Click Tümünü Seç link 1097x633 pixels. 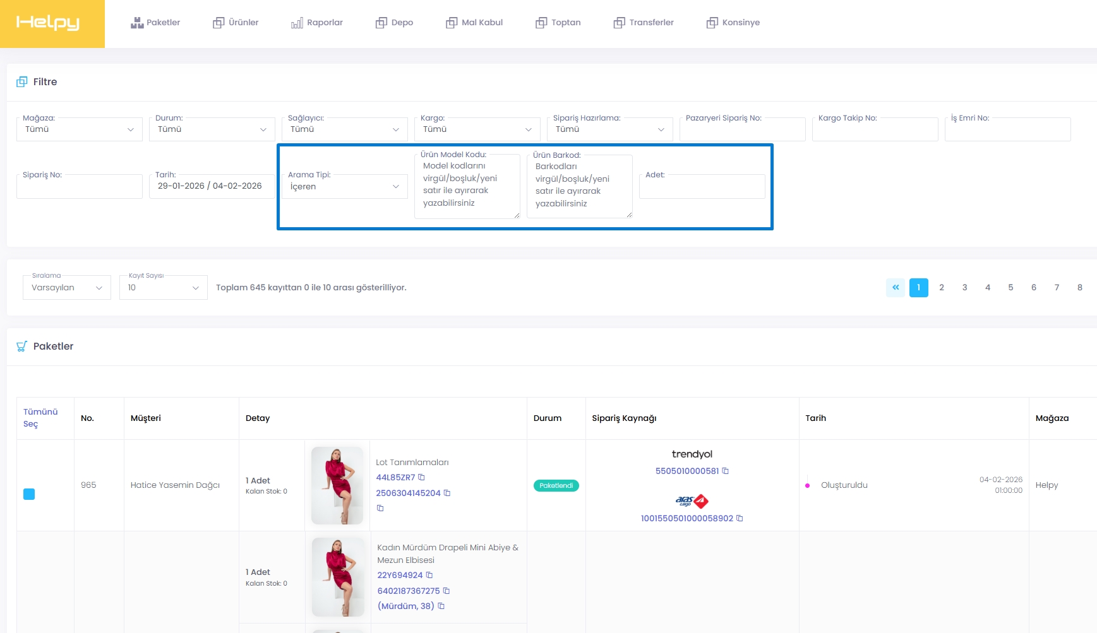[40, 418]
